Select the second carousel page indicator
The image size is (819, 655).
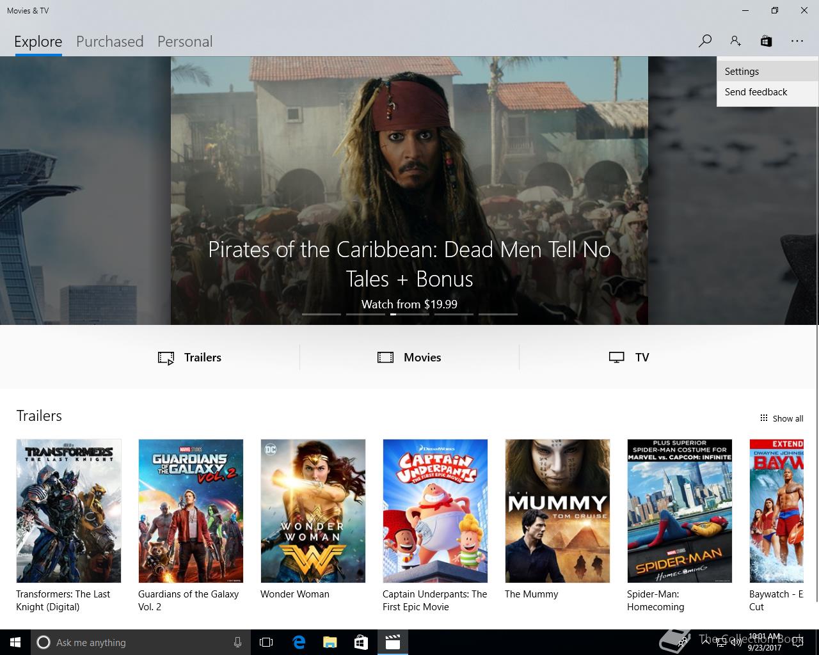[x=365, y=314]
